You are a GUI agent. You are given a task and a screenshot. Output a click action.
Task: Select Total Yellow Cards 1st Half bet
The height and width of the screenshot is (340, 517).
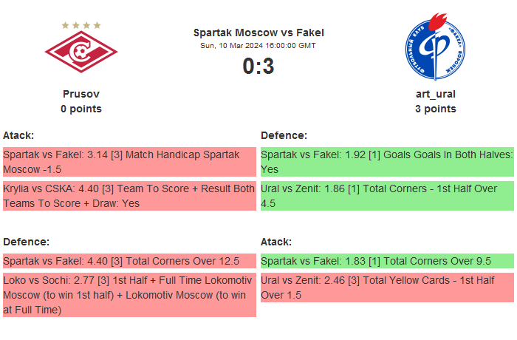(387, 288)
